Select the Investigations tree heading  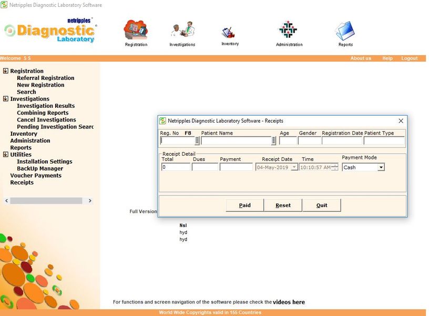30,99
